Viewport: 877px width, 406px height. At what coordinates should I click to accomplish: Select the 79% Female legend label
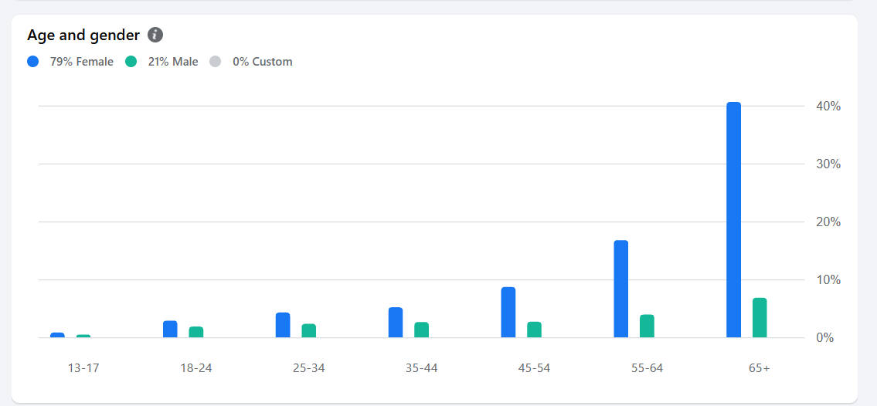[x=81, y=62]
